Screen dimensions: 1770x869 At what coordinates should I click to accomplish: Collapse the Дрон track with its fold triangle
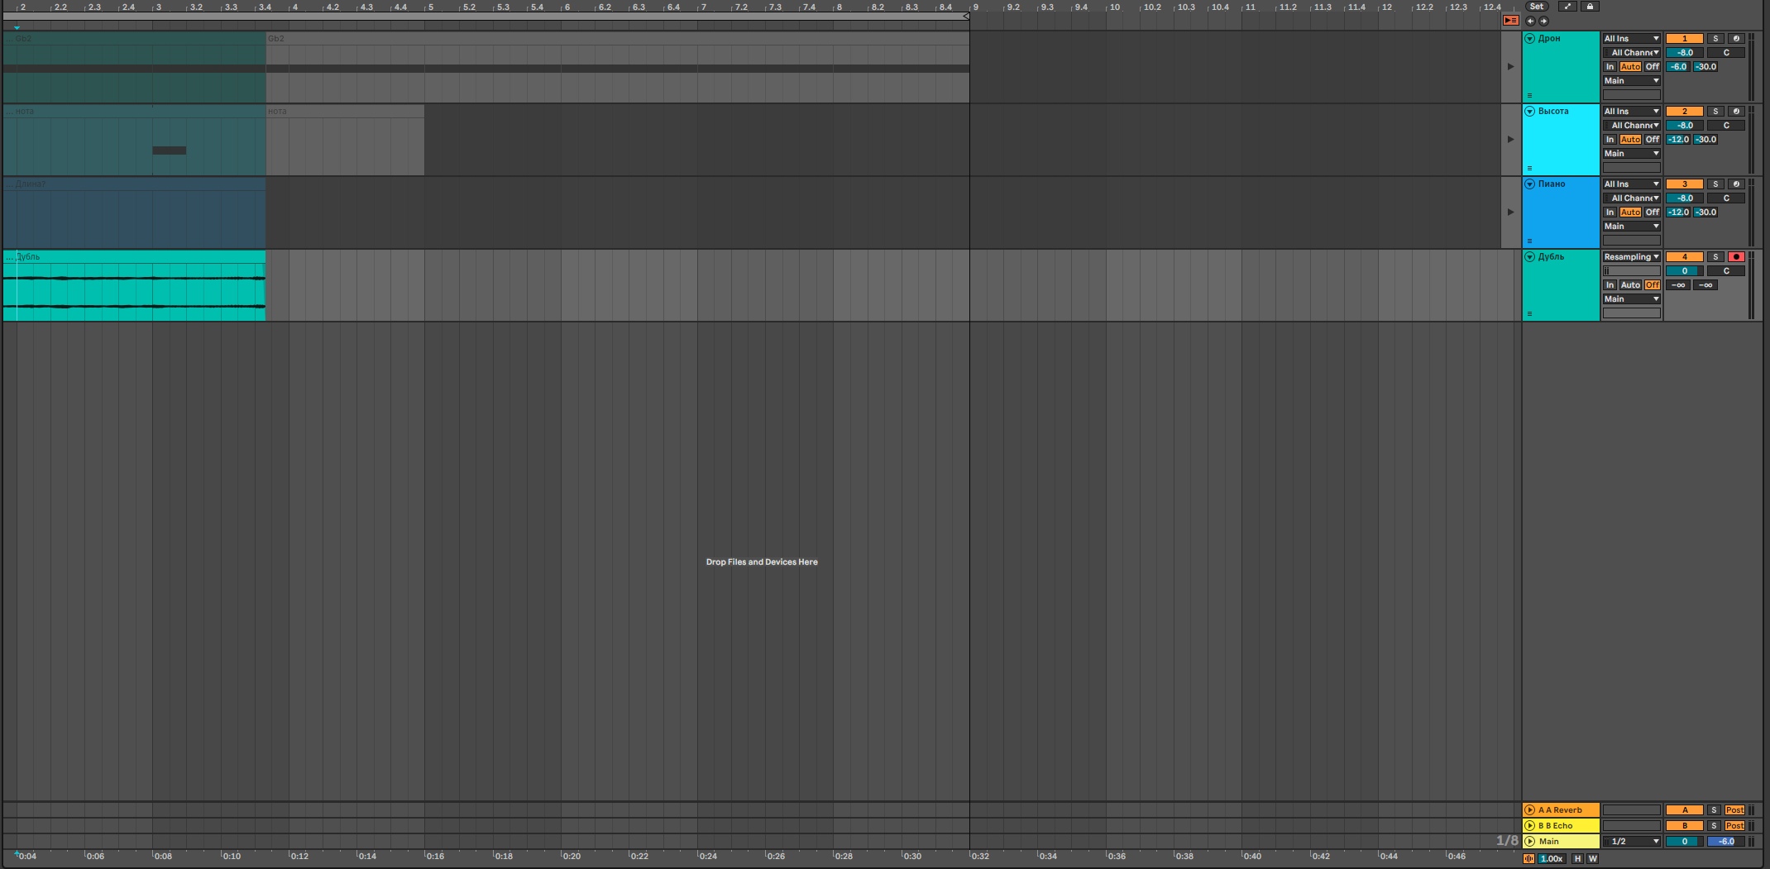[x=1530, y=39]
